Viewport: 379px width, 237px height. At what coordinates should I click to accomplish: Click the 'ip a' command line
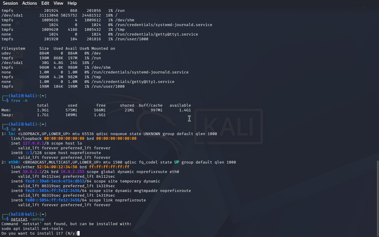click(x=15, y=129)
